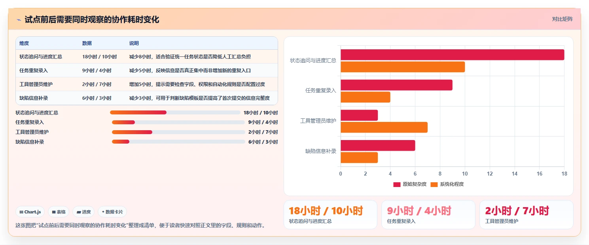Click the orange chart bar for 工具管理员维护
Image resolution: width=589 pixels, height=245 pixels.
[384, 127]
